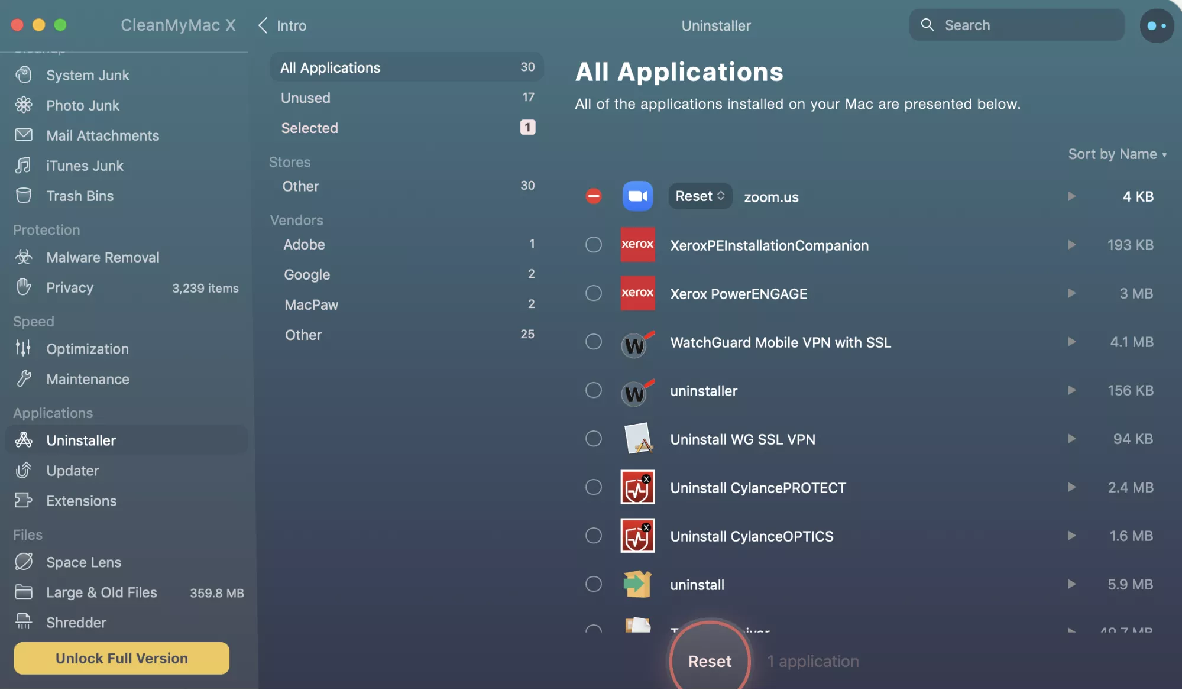Click the Space Lens files icon
Viewport: 1182px width, 690px height.
coord(23,562)
